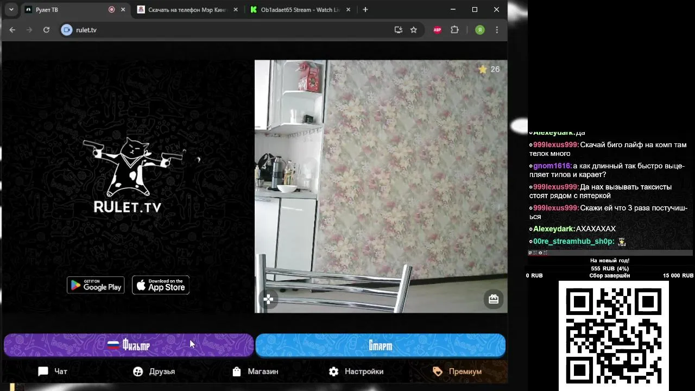Open the ABP adblock extension
This screenshot has height=391, width=695.
point(437,30)
